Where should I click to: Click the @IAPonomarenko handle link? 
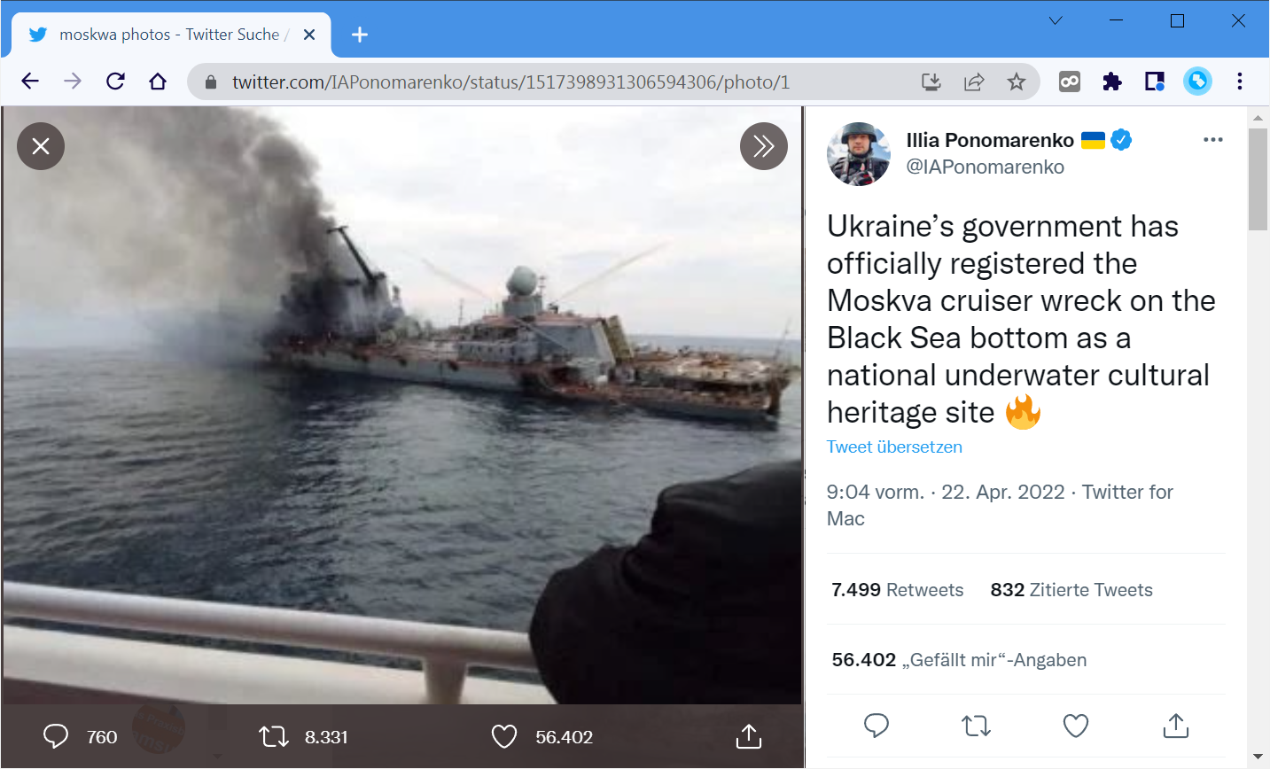coord(985,167)
